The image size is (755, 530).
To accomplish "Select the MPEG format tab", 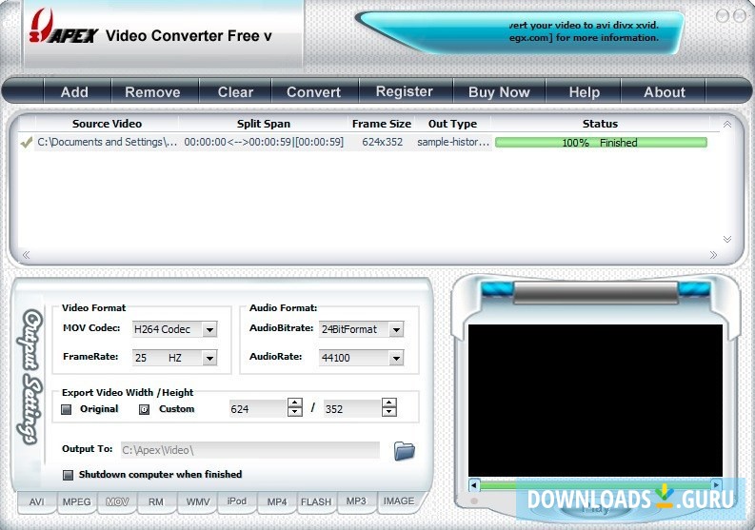I will click(76, 501).
